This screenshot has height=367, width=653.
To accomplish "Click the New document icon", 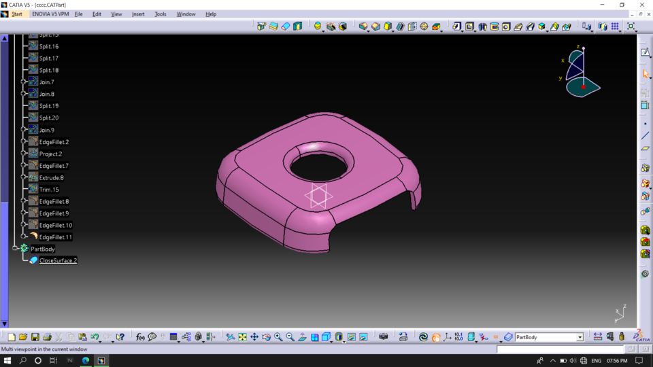I will 12,337.
